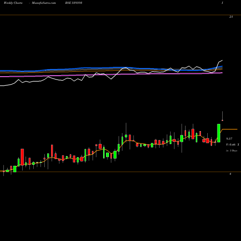Image resolution: width=241 pixels, height=241 pixels.
Task: Click the 'MunafaSutra.com' label
Action: click(44, 3)
